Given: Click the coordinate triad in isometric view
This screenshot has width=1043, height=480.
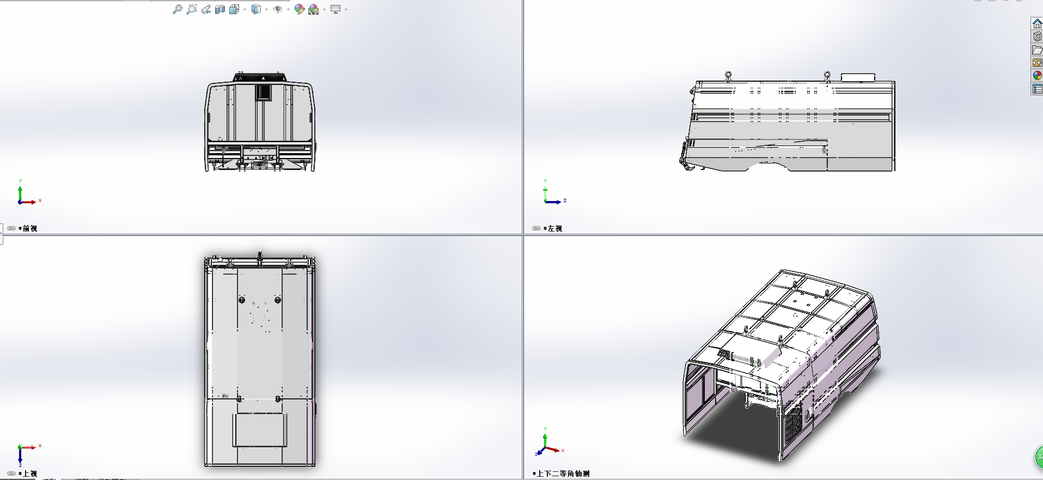Looking at the screenshot, I should pos(550,442).
